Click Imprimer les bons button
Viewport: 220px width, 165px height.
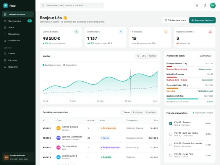(202, 20)
